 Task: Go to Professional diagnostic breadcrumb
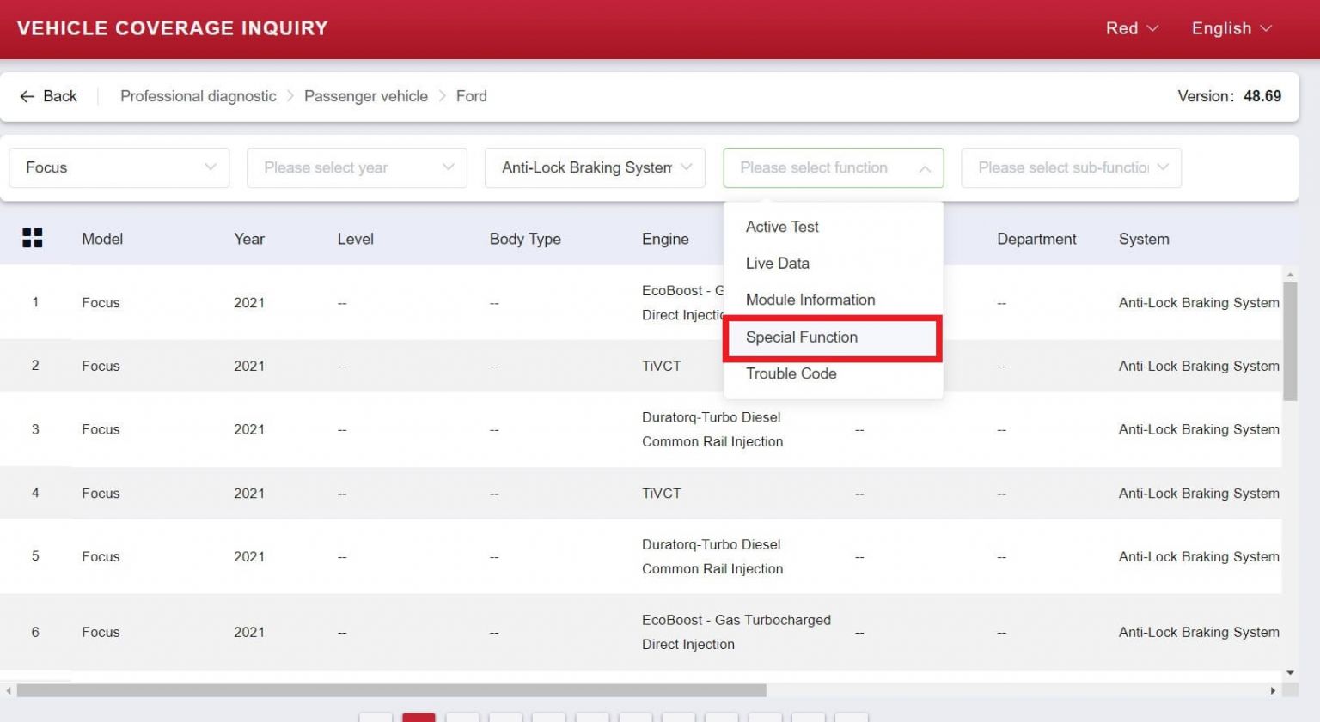[199, 96]
